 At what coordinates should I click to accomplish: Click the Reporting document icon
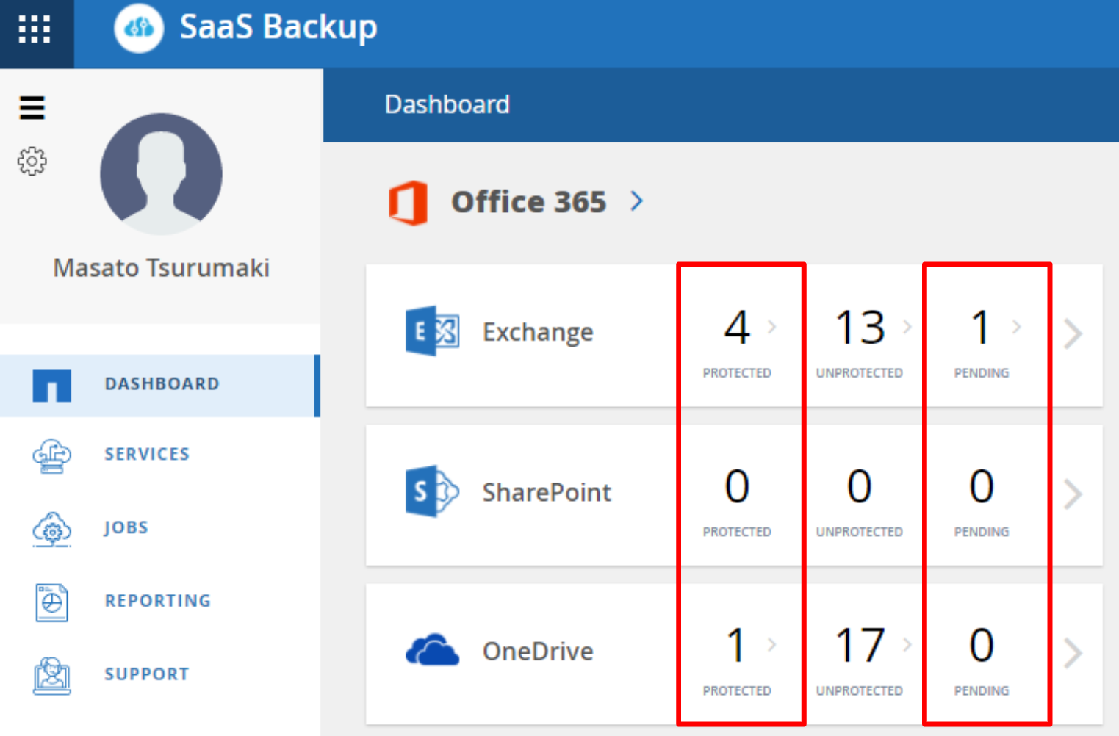pyautogui.click(x=51, y=602)
